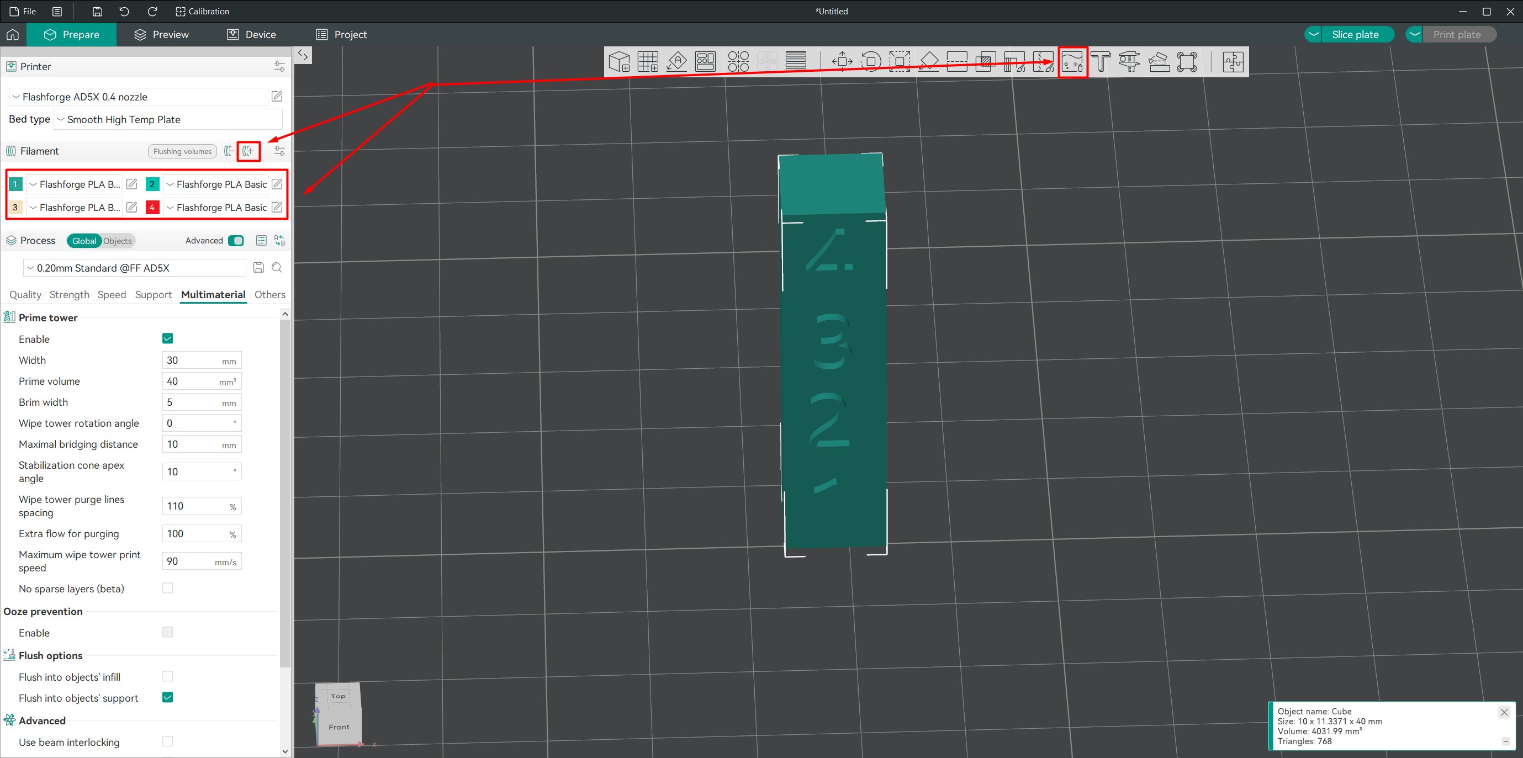Click the Add plate grid icon
The width and height of the screenshot is (1523, 758).
click(x=648, y=61)
